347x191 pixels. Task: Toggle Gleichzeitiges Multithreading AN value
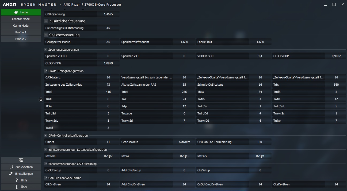(108, 28)
